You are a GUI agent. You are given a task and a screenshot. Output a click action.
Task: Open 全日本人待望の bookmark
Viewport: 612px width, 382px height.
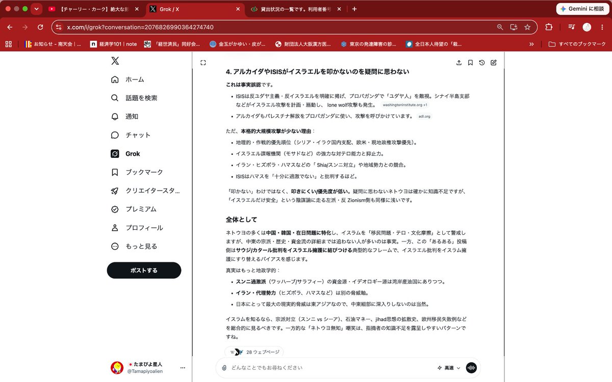coord(433,44)
